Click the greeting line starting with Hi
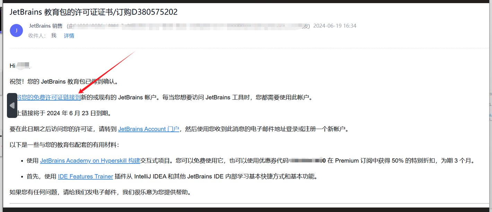Screen dimensions: 492x212 (x=21, y=65)
